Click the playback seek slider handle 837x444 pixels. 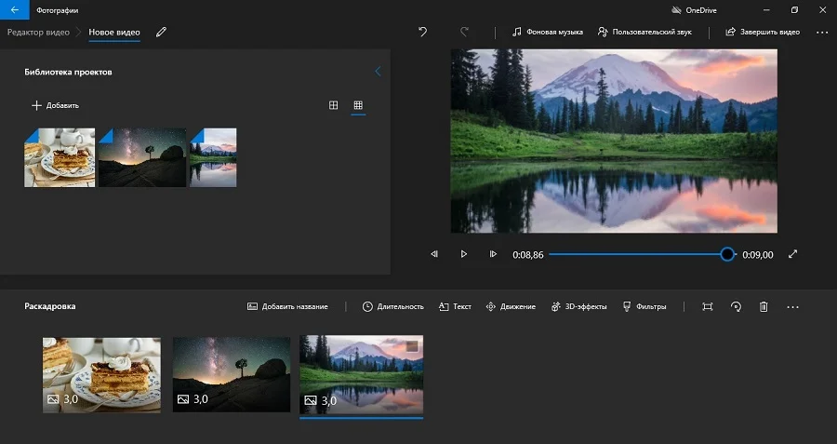[x=727, y=254]
